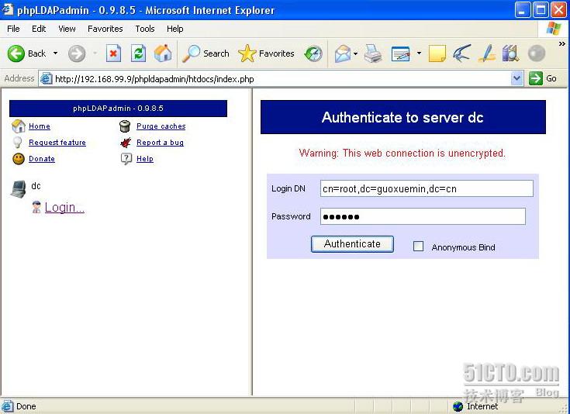Open the Edit page toolbar icon
The image size is (570, 414).
tap(401, 53)
